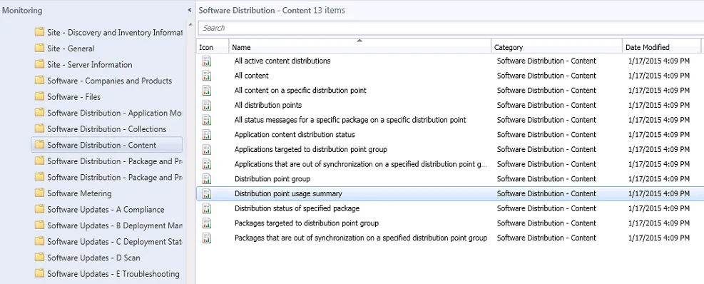Screen dimensions: 704x284
Task: Click the report icon for All content
Action: coord(207,76)
